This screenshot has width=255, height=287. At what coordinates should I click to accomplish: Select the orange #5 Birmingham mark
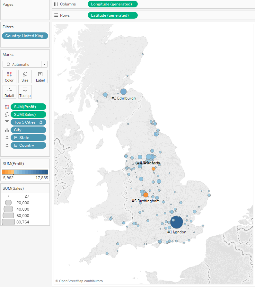[145, 195]
